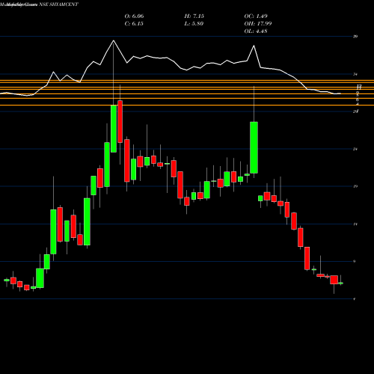The image size is (374, 374).
Task: Select the OH: 17.99 reading
Action: [x=258, y=24]
